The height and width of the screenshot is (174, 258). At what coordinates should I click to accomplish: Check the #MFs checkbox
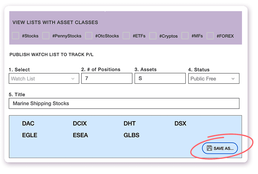tap(185, 36)
